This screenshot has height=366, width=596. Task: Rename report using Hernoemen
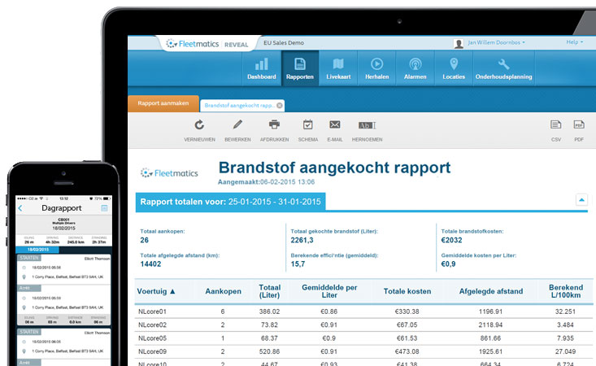pos(367,129)
